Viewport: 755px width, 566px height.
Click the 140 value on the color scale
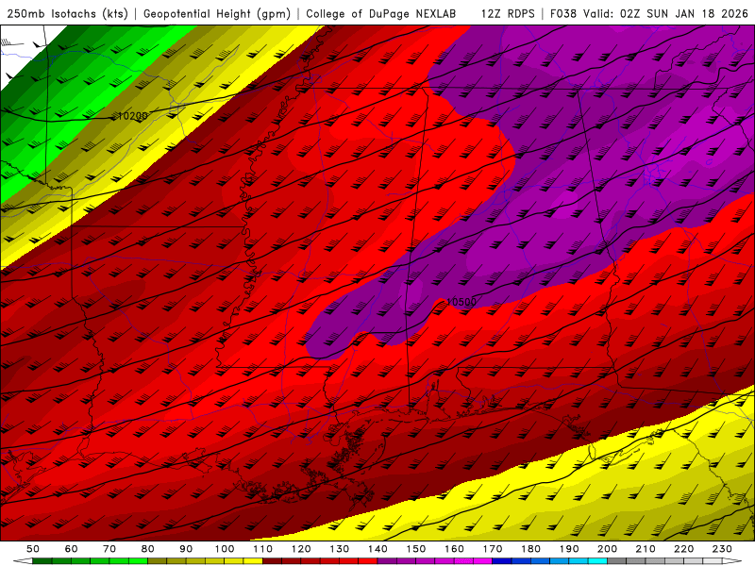tap(377, 549)
